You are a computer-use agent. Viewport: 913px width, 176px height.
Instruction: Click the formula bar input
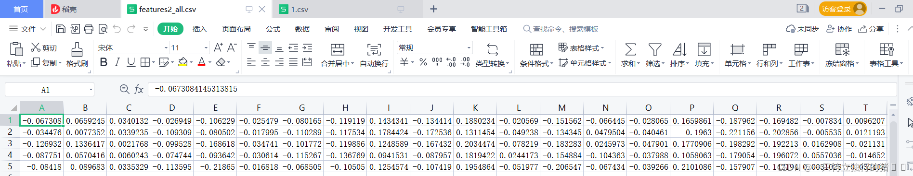522,89
